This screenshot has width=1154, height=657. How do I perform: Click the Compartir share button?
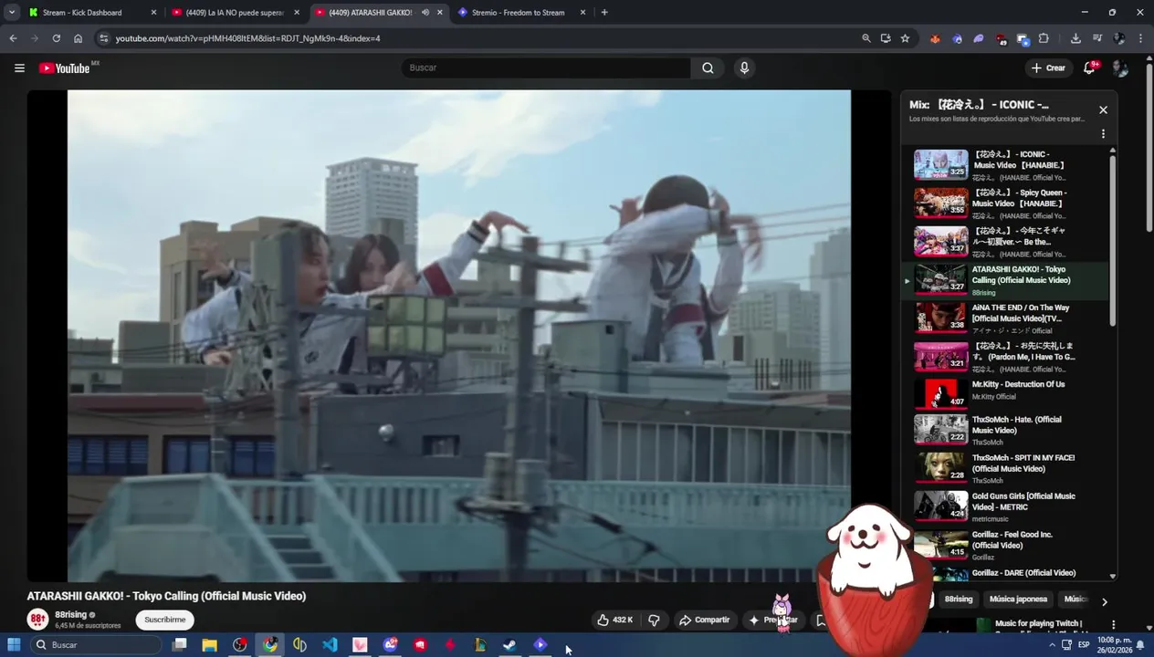(x=704, y=620)
